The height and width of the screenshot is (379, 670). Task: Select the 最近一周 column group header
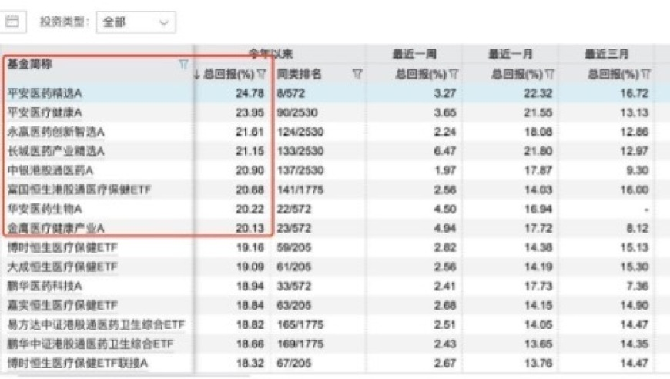coord(414,54)
